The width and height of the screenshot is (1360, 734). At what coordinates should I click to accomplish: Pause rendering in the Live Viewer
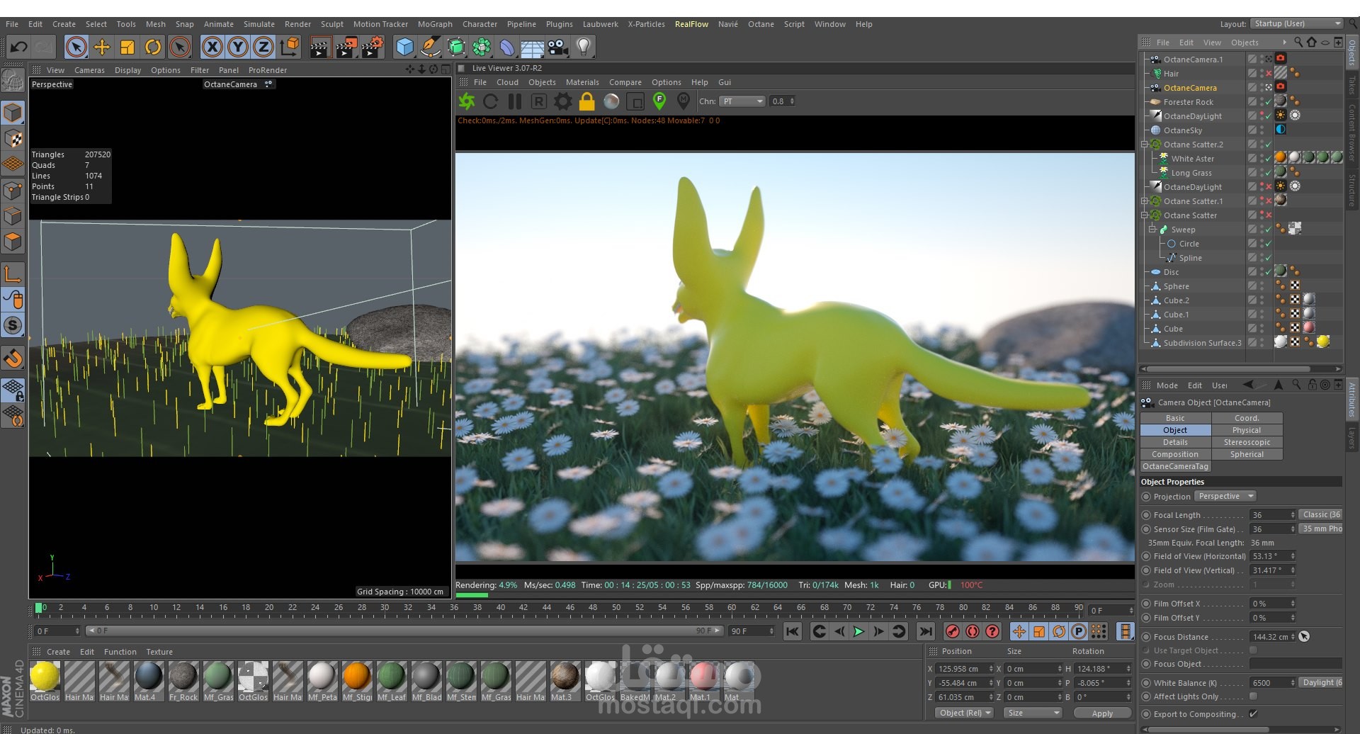click(515, 101)
